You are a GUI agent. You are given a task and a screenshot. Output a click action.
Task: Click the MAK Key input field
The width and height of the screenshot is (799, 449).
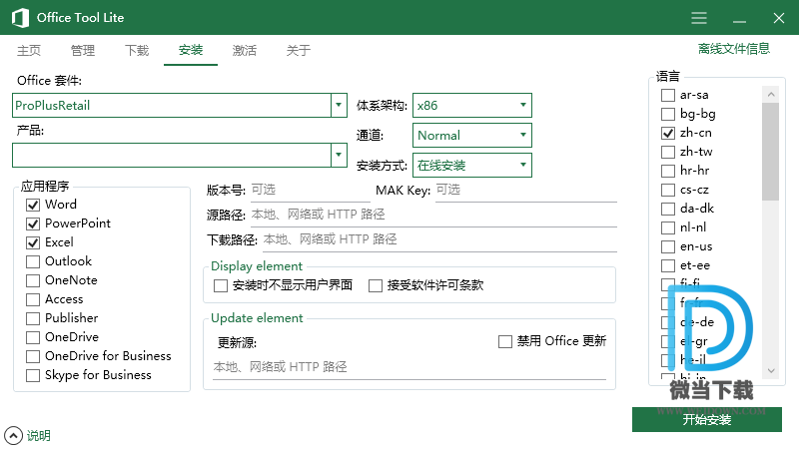tap(526, 191)
